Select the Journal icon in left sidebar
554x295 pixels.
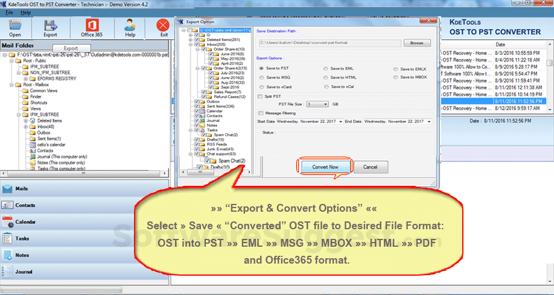pyautogui.click(x=7, y=271)
